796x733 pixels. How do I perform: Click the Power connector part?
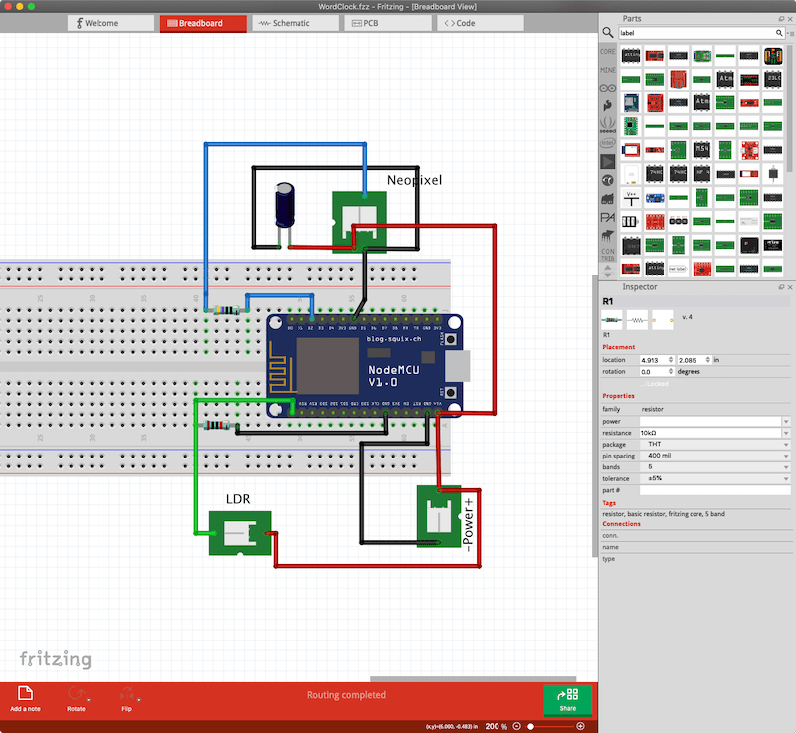coord(439,516)
